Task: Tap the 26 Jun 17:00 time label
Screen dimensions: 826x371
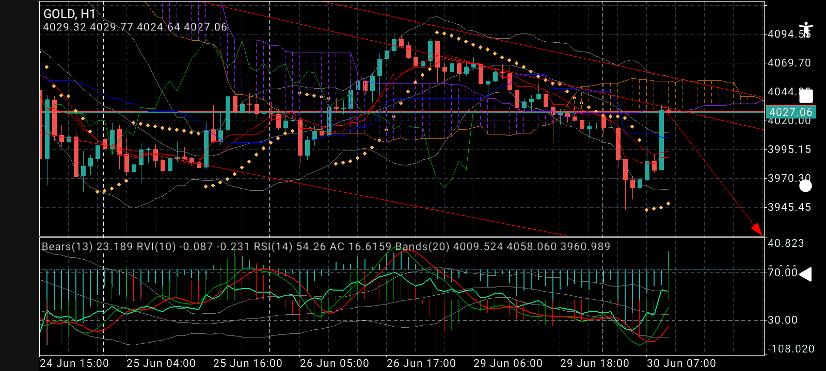Action: click(421, 363)
